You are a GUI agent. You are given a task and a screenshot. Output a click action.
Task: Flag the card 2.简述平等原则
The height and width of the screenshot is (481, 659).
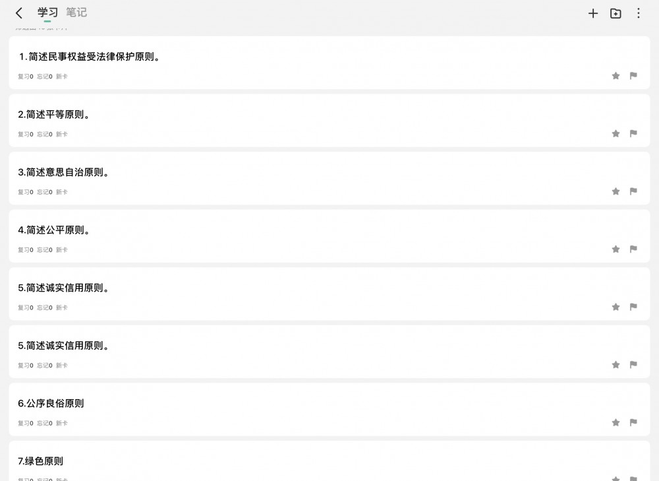pyautogui.click(x=633, y=133)
